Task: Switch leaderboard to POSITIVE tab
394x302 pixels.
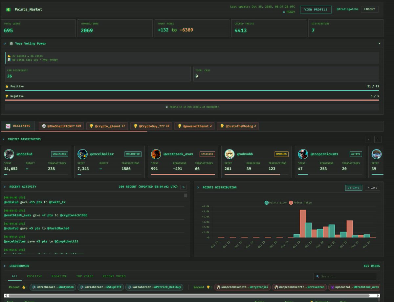Action: (x=34, y=276)
